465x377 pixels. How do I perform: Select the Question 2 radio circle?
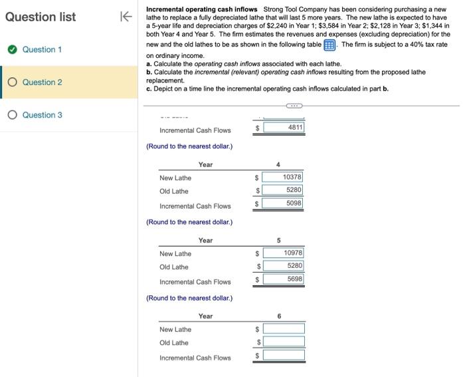click(12, 82)
